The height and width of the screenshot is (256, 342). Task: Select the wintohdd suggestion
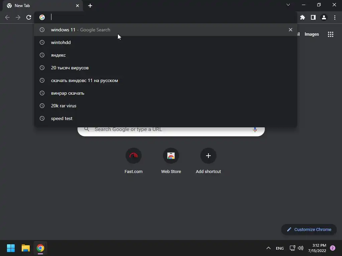coord(166,42)
